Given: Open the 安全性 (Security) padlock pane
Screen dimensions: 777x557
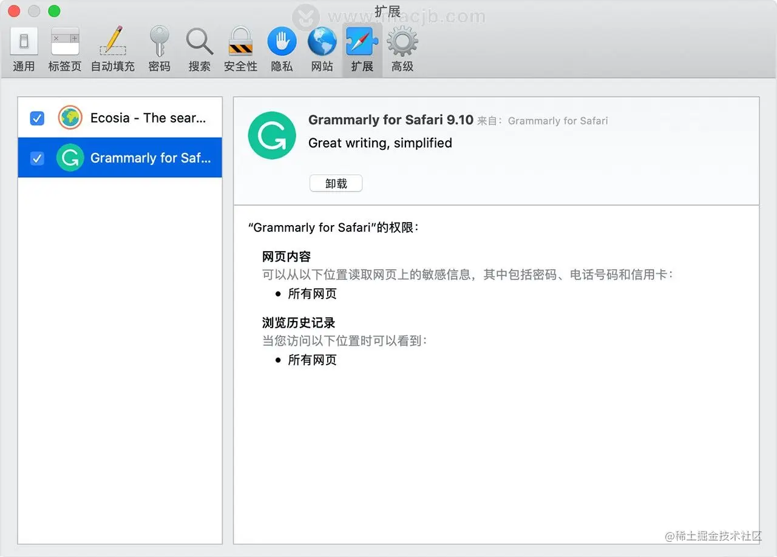Looking at the screenshot, I should (241, 50).
